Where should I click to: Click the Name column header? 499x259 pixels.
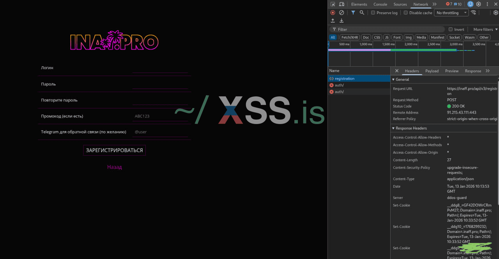pyautogui.click(x=359, y=71)
